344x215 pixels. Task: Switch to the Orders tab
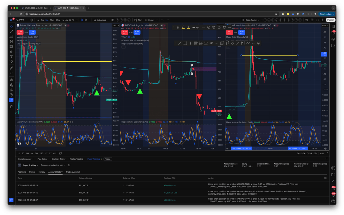point(32,172)
